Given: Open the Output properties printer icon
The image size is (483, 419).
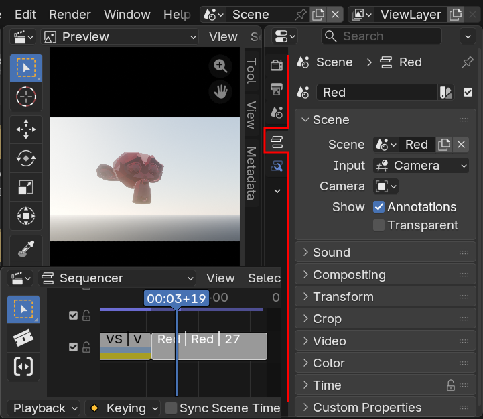Looking at the screenshot, I should (277, 89).
